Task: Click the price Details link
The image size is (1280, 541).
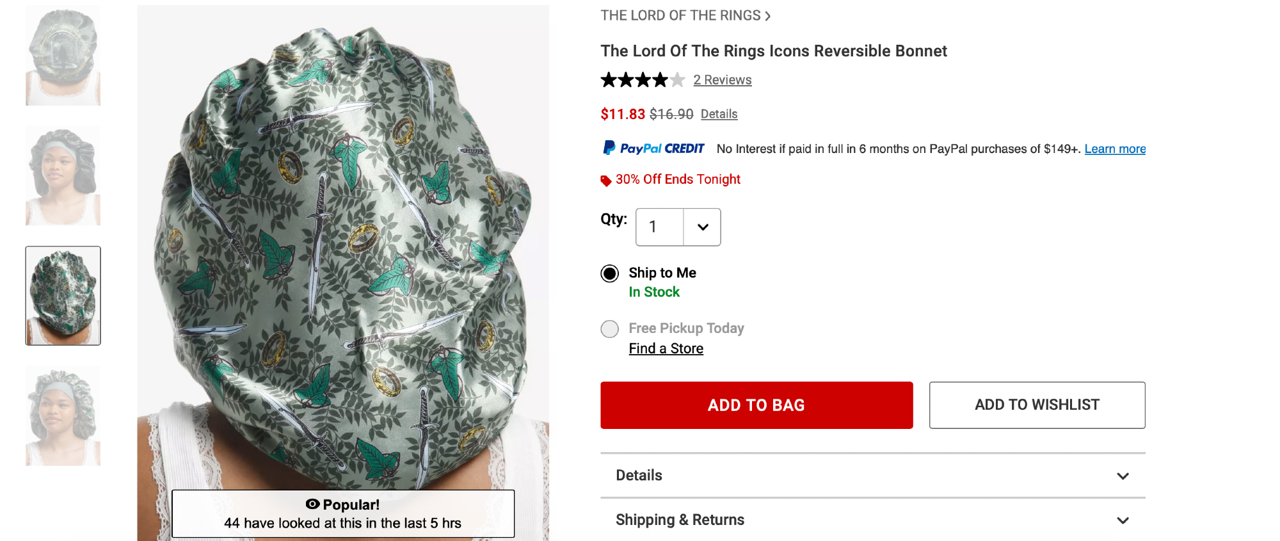Action: 719,114
